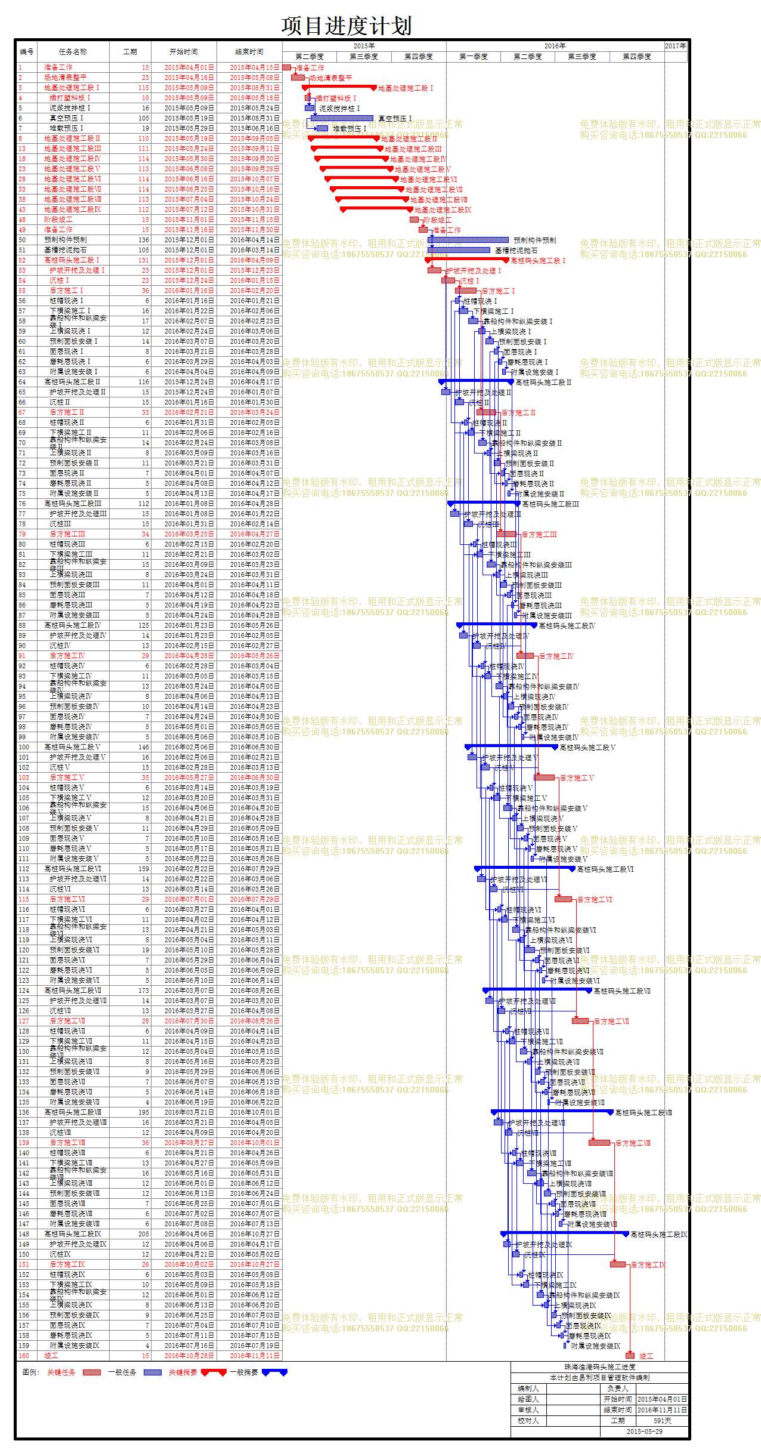The height and width of the screenshot is (1453, 761).
Task: Select 后方施工Ⅰ task name in table
Action: (x=67, y=291)
